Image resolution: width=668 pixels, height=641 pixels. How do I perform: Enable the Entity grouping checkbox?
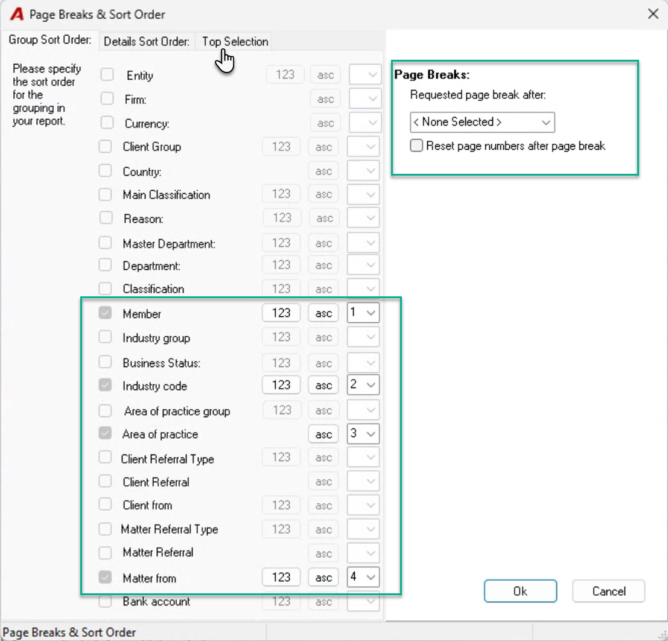point(107,75)
